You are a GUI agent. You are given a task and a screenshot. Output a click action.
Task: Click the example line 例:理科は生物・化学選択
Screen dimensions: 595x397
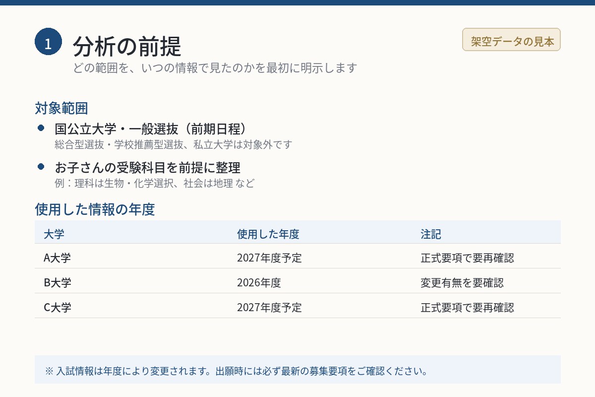pyautogui.click(x=154, y=183)
